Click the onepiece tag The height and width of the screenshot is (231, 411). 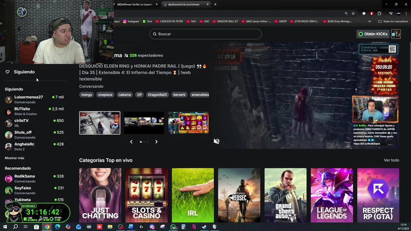click(x=105, y=95)
